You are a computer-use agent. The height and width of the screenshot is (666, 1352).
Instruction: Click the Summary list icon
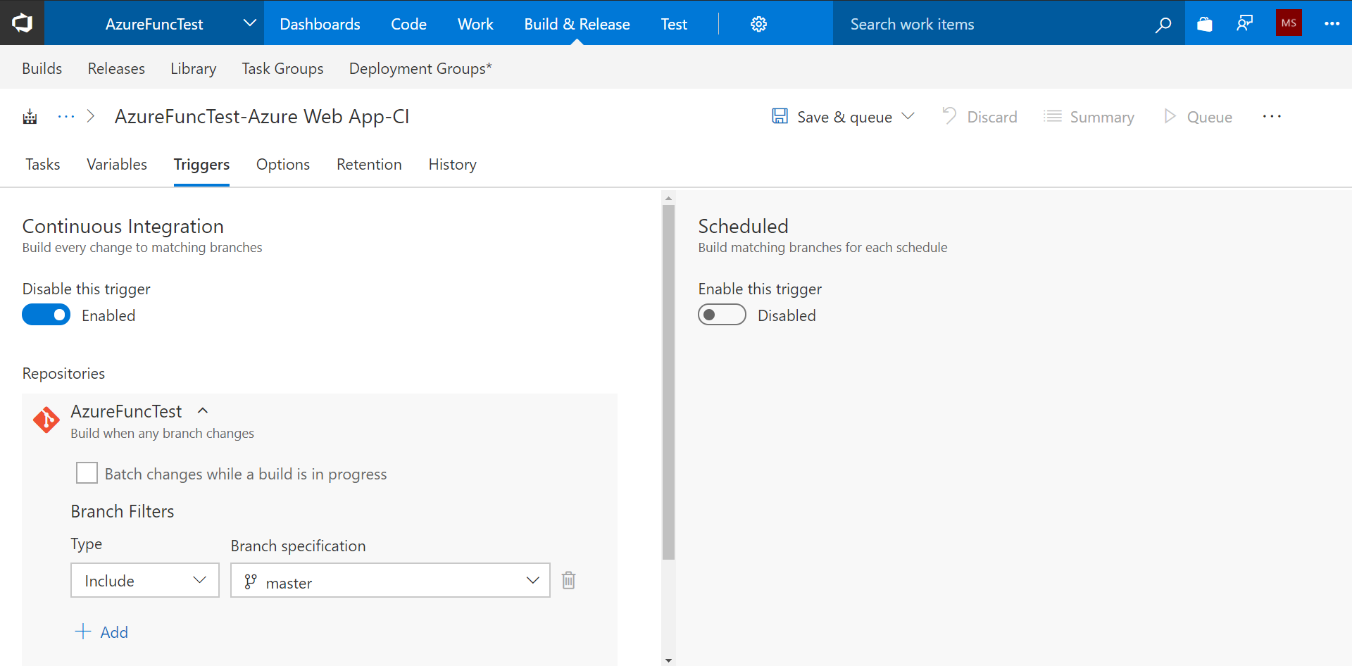pos(1053,116)
